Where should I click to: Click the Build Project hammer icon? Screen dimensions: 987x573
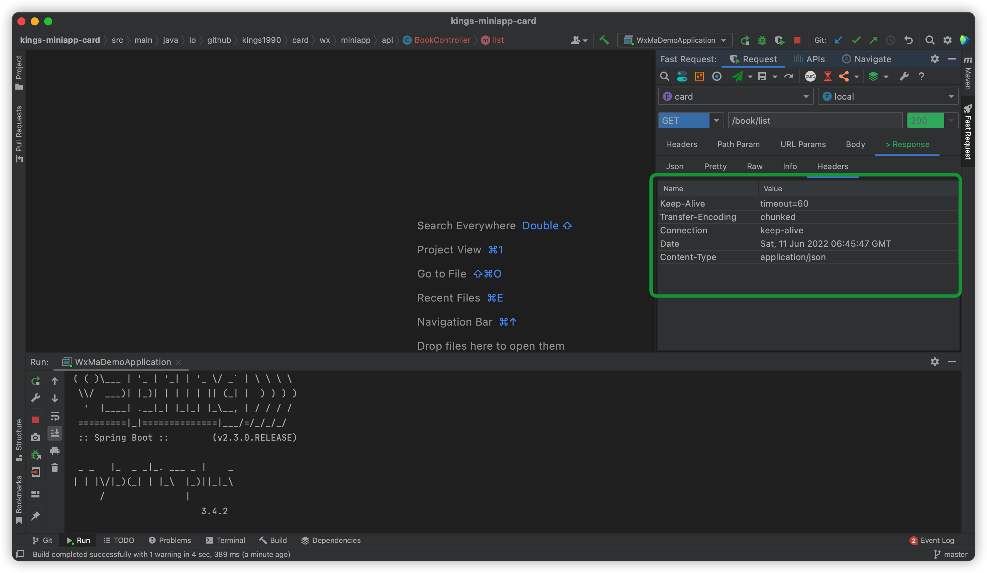604,40
